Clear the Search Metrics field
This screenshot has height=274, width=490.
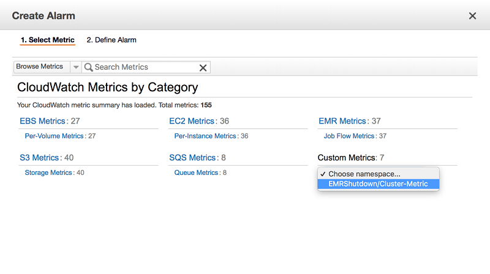[x=203, y=67]
